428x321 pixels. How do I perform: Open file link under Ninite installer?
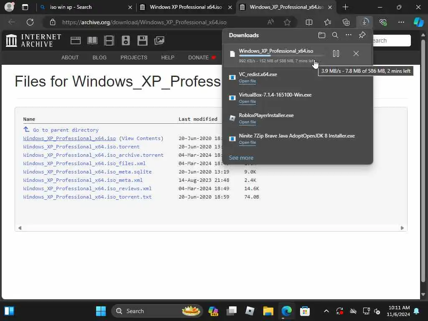(247, 143)
